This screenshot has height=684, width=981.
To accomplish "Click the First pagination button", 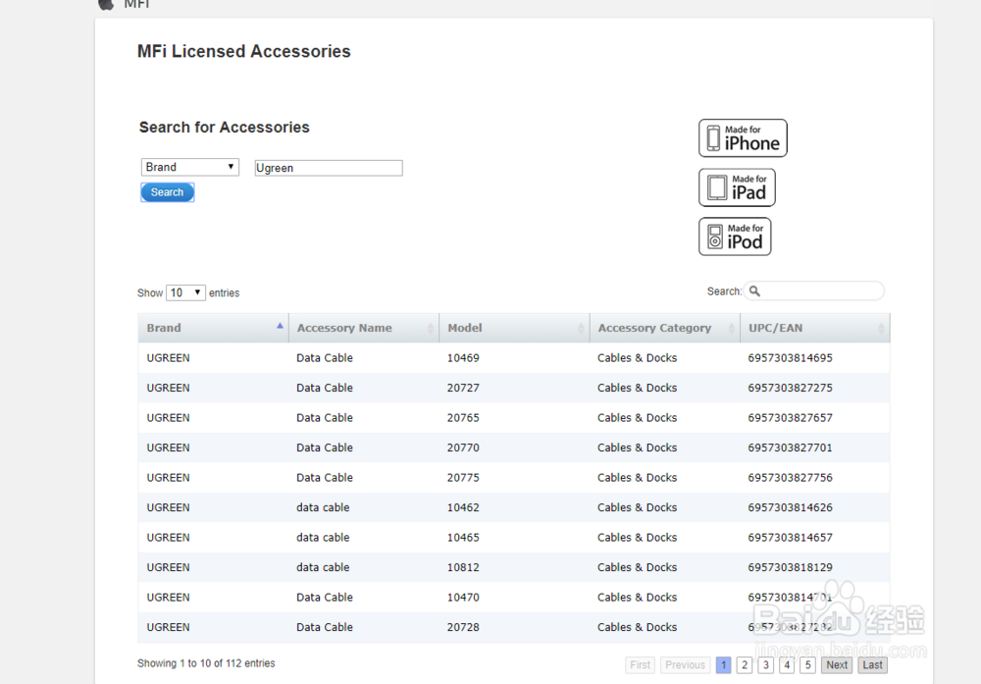I will point(640,664).
